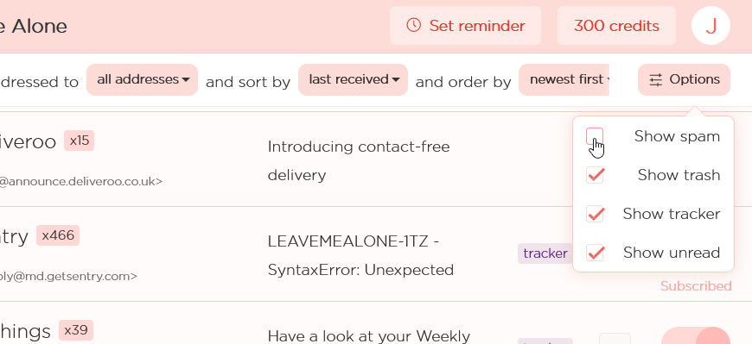Enable the Show spam checkbox
Image resolution: width=752 pixels, height=344 pixels.
pos(595,136)
